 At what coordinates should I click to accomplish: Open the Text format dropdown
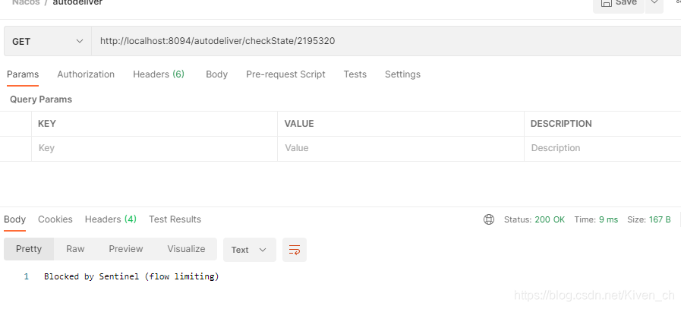click(249, 250)
